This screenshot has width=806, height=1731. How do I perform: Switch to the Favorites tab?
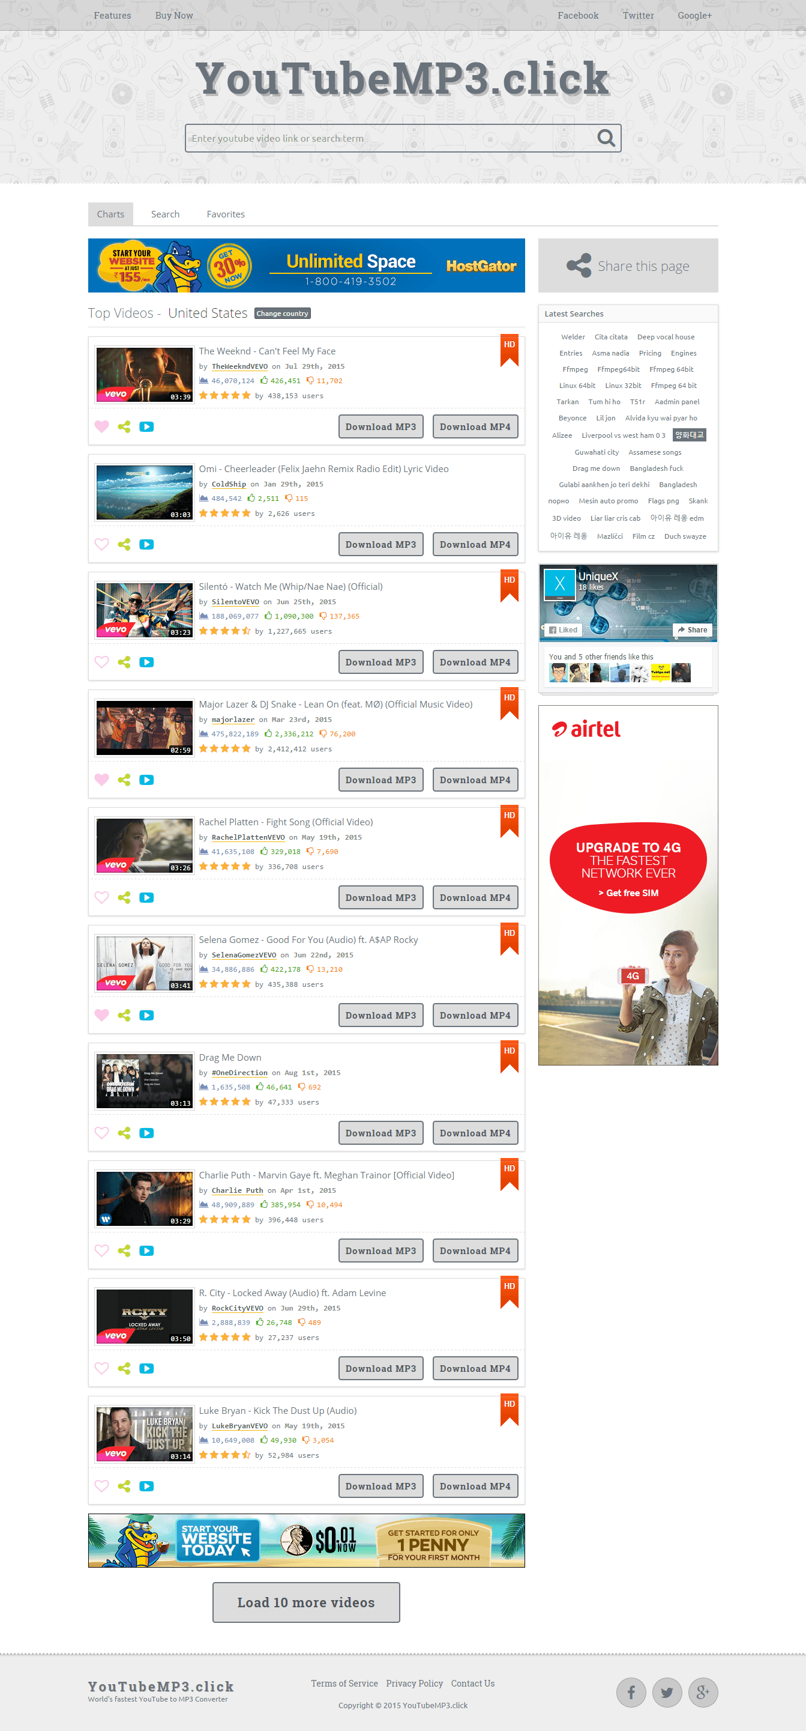pos(225,214)
